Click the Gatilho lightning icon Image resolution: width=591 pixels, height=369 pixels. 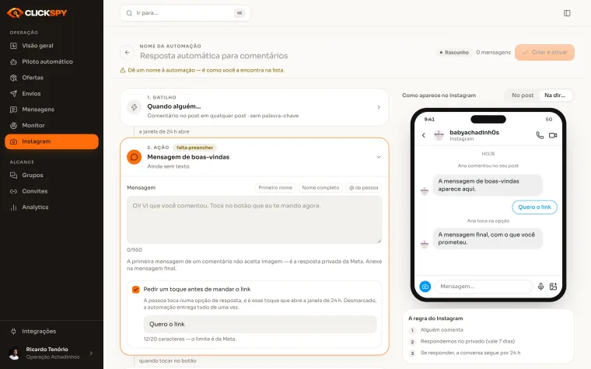pos(135,107)
